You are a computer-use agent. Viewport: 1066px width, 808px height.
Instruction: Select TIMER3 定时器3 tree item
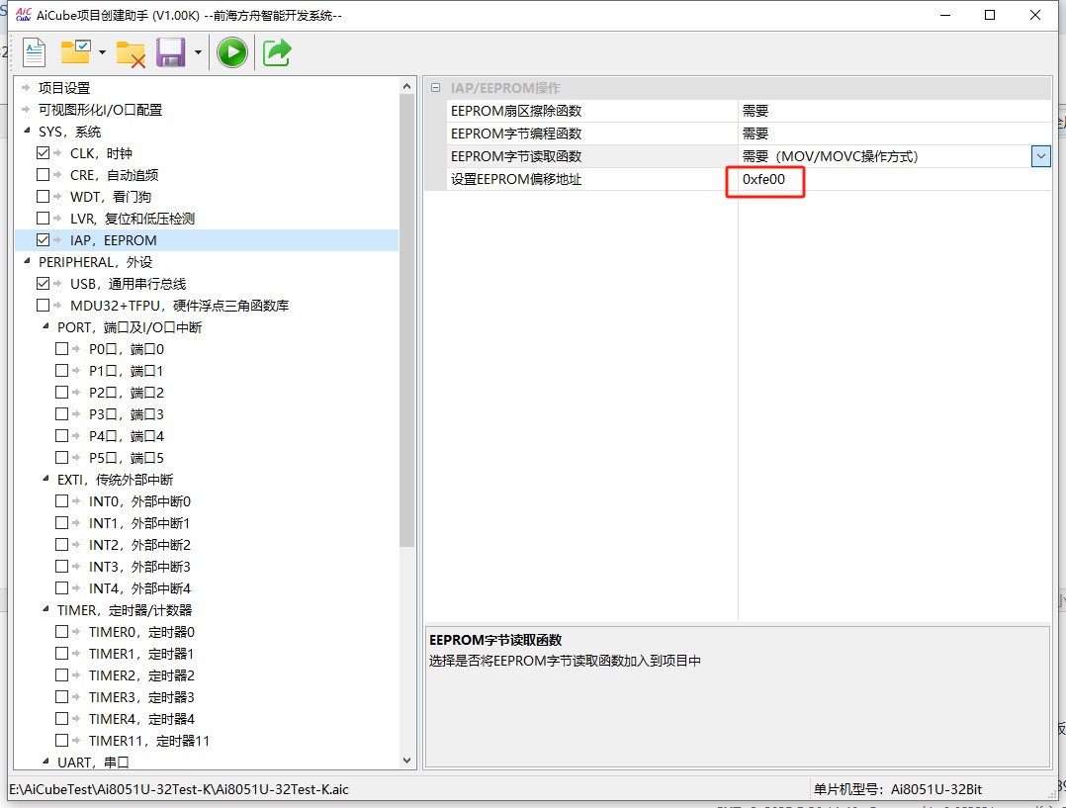pos(141,697)
